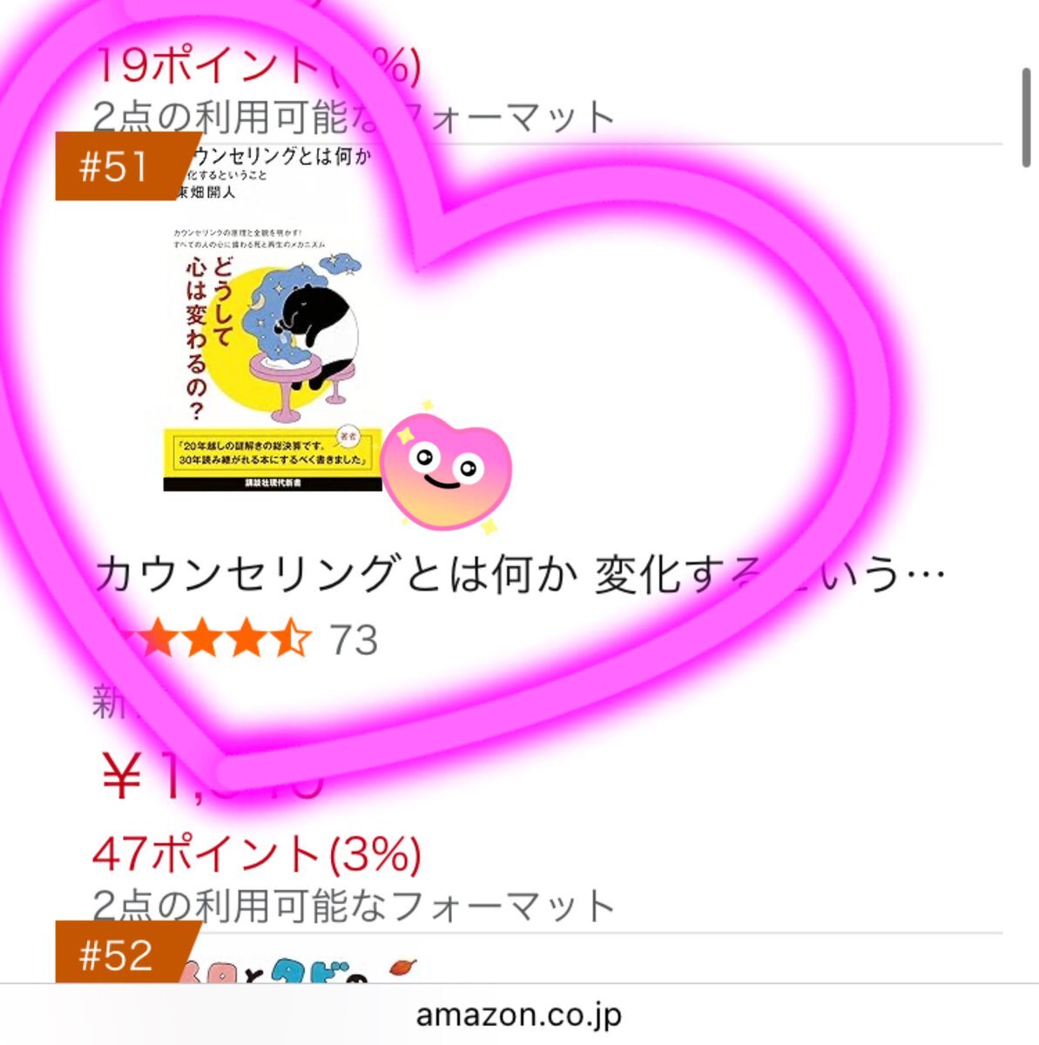Expand the top 2点の利用可能なフォーマット link

coord(354,117)
